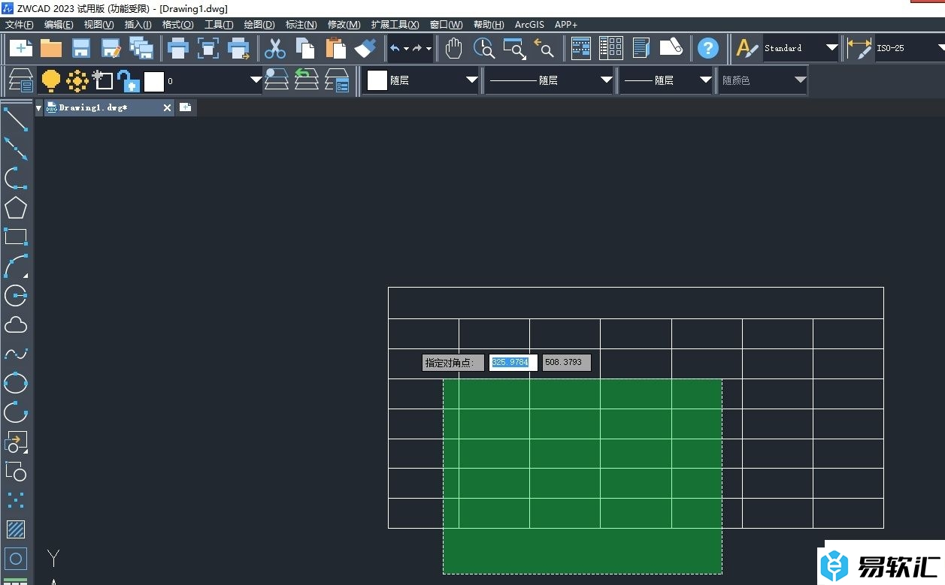Viewport: 945px width, 585px height.
Task: Click the Save All stacked disks icon
Action: [x=141, y=49]
